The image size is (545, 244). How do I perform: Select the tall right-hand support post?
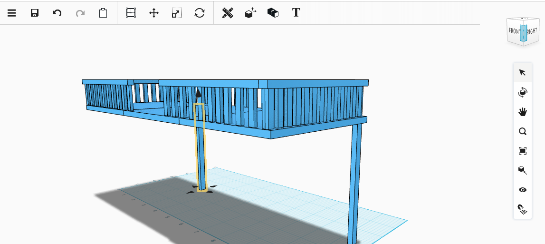355,183
